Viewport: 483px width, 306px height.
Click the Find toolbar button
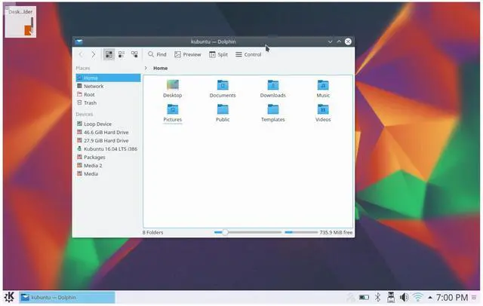point(157,54)
